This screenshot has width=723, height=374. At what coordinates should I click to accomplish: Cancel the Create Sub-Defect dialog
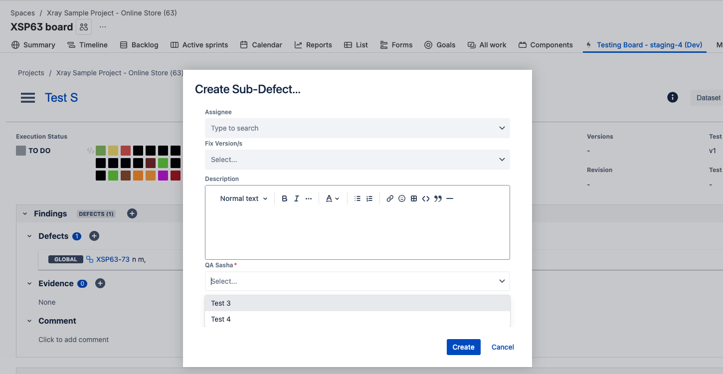point(503,347)
